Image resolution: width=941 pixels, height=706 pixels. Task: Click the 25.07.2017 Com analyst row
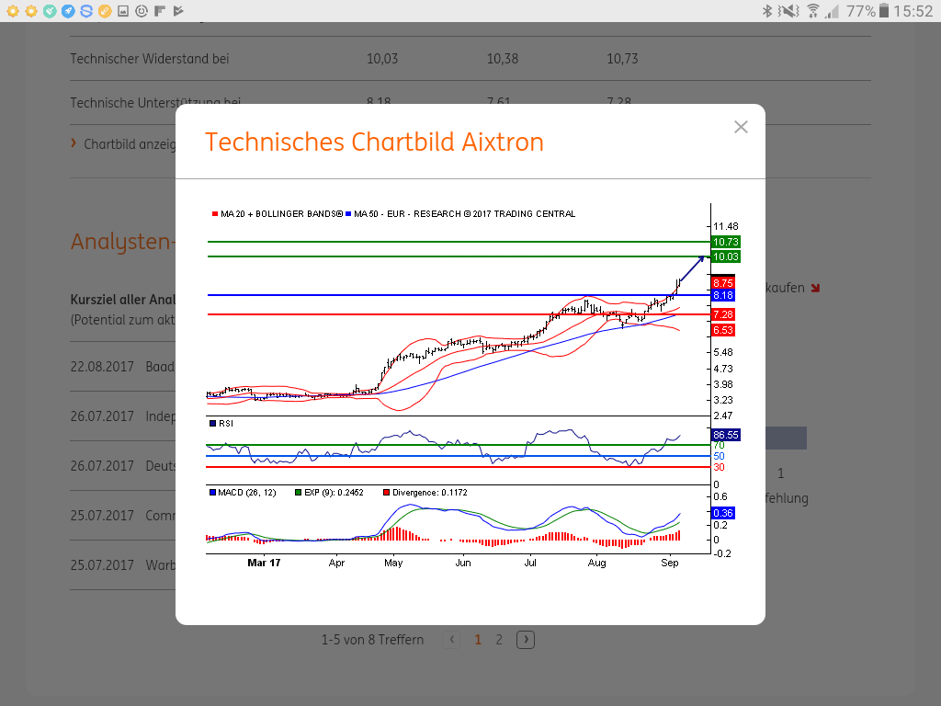click(x=122, y=516)
